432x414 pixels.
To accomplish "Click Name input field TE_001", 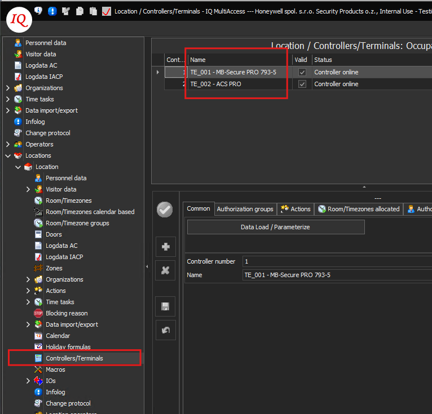I will coord(337,275).
